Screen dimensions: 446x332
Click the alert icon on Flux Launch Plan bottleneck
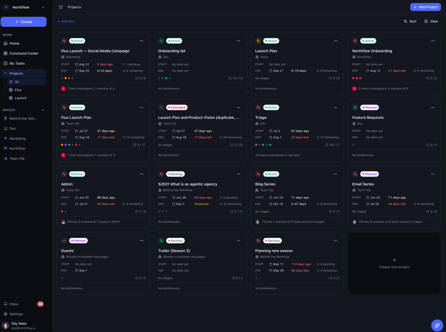point(63,155)
